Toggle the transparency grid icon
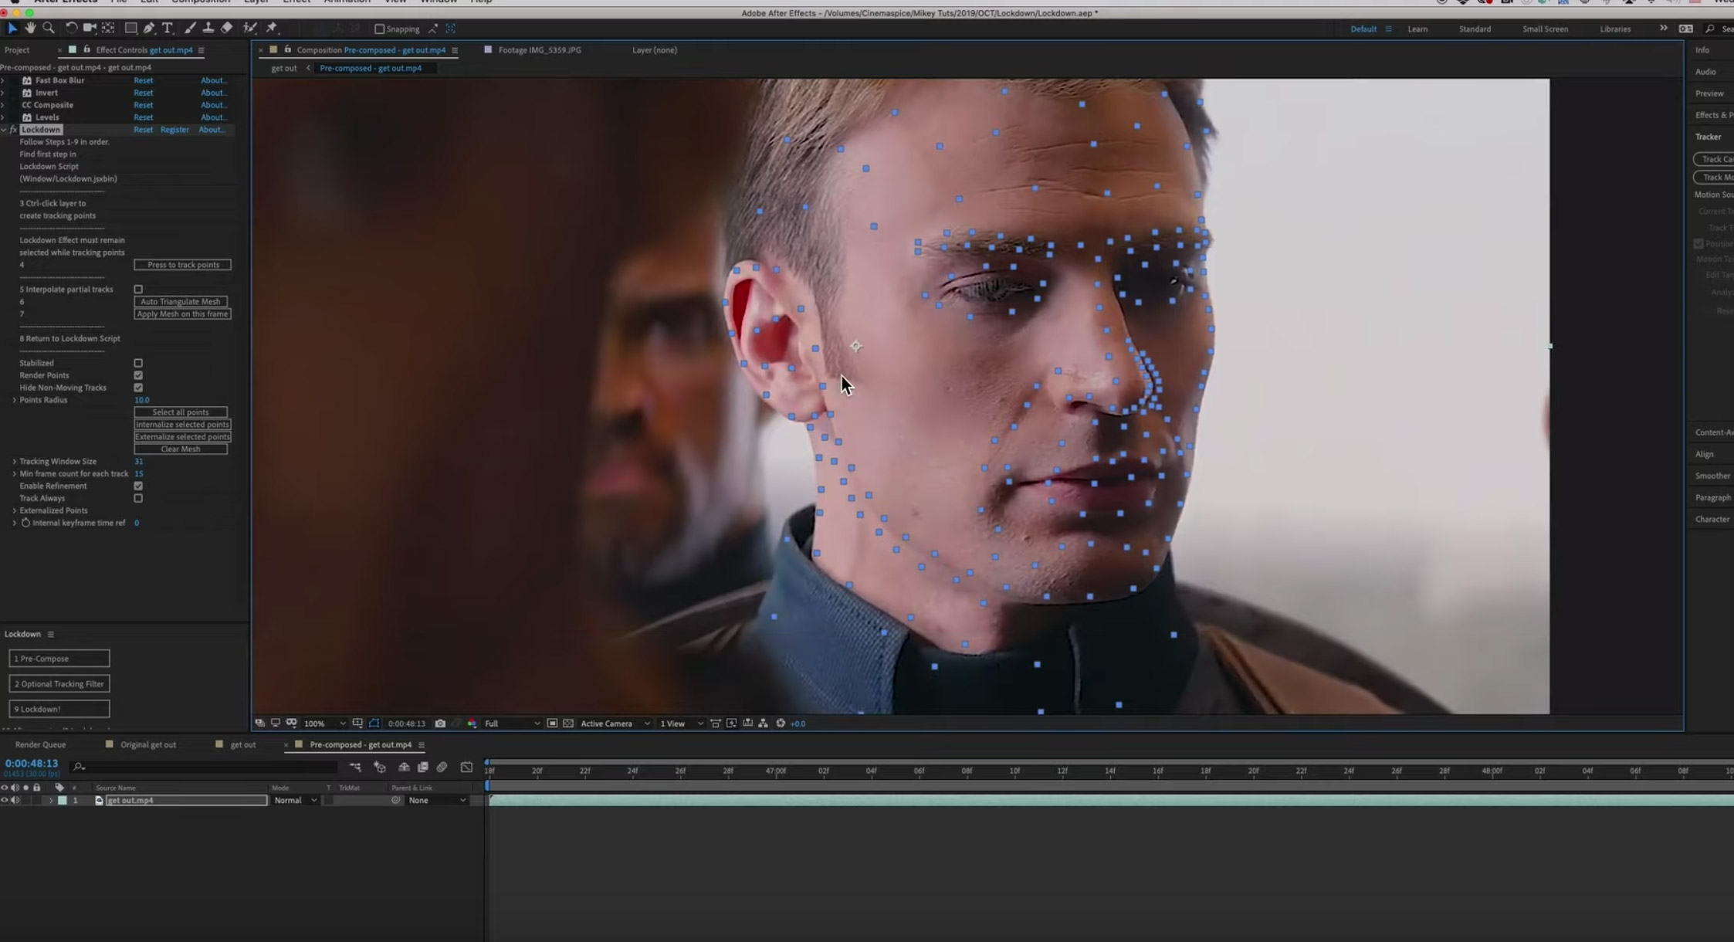This screenshot has width=1734, height=942. coord(568,723)
